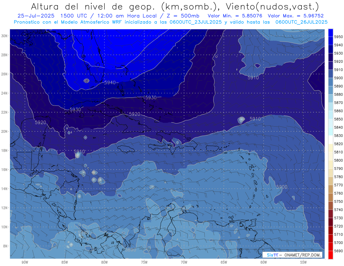Click the 5950 value on the colorbar
Screen dimensions: 344x266
pyautogui.click(x=339, y=37)
